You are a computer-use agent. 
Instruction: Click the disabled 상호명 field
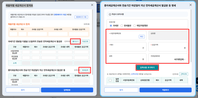(168, 35)
